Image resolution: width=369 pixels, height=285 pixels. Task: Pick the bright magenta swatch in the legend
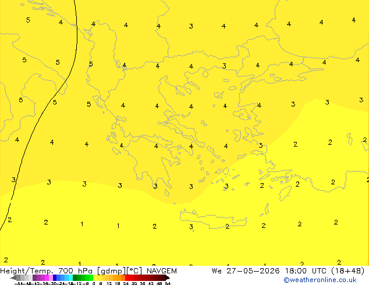[x=47, y=277]
